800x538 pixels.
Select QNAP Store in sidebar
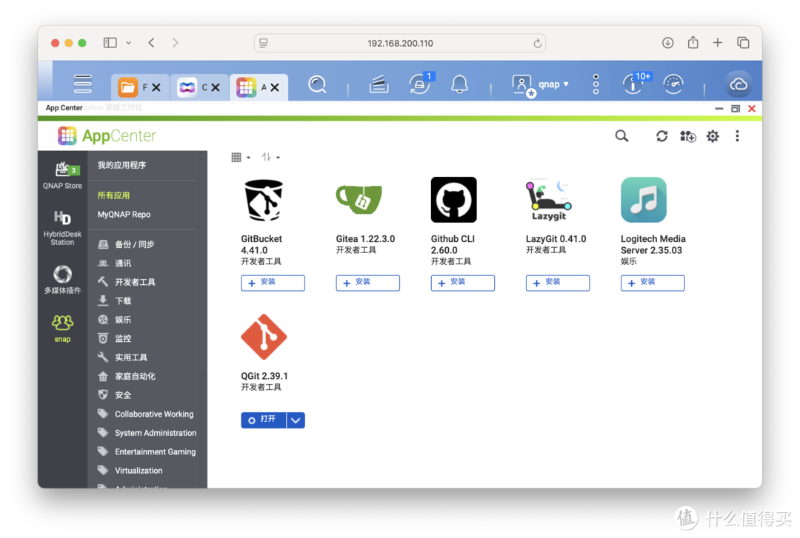pyautogui.click(x=62, y=175)
